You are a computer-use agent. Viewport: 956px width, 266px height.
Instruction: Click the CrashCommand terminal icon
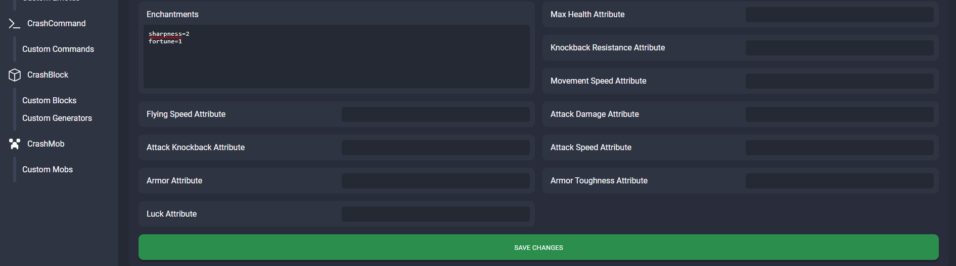(x=15, y=24)
